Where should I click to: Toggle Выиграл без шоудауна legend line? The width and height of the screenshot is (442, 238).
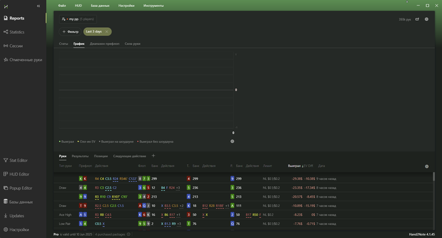click(155, 141)
